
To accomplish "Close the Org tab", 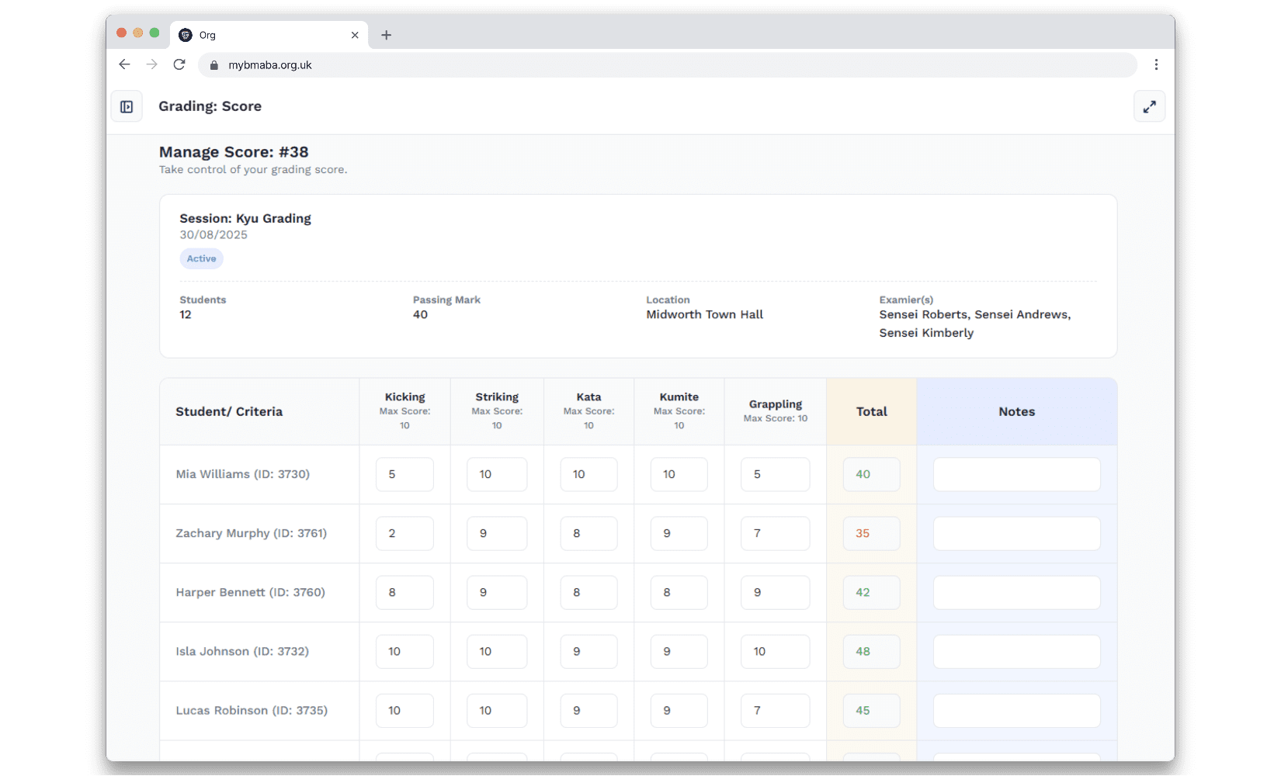I will (355, 35).
